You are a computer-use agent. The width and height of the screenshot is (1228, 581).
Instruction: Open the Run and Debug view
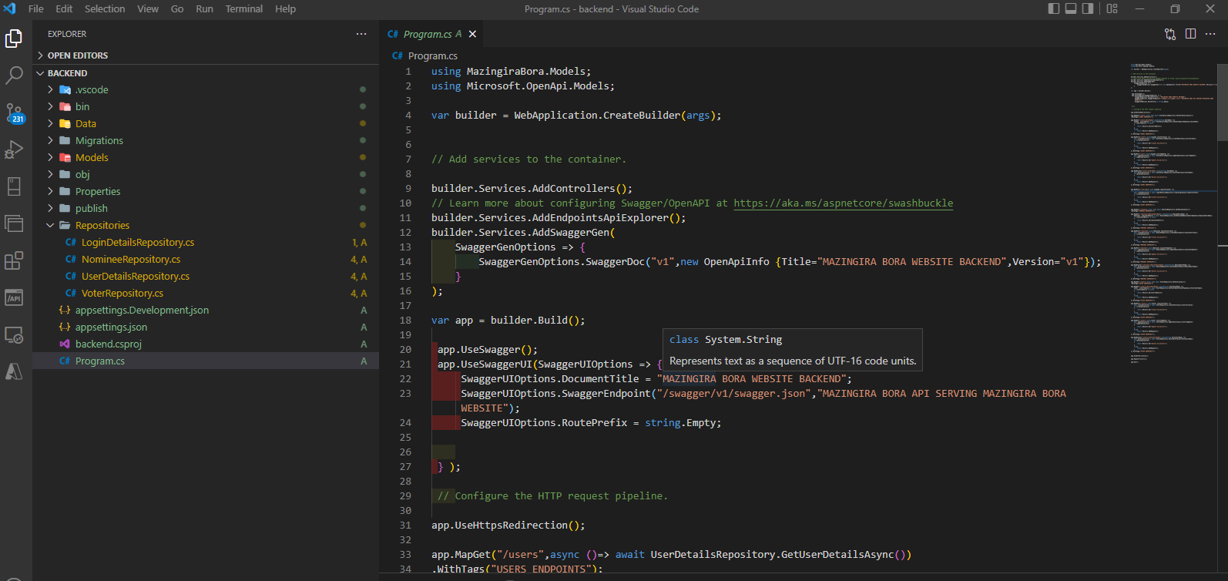click(x=14, y=149)
